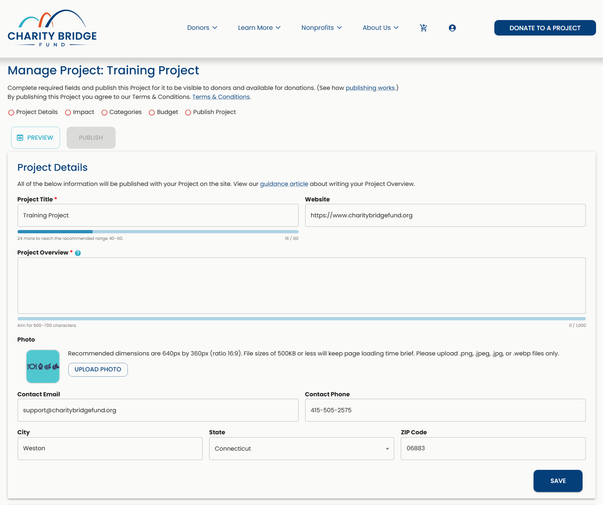
Task: Expand the Learn More menu
Action: (x=259, y=28)
